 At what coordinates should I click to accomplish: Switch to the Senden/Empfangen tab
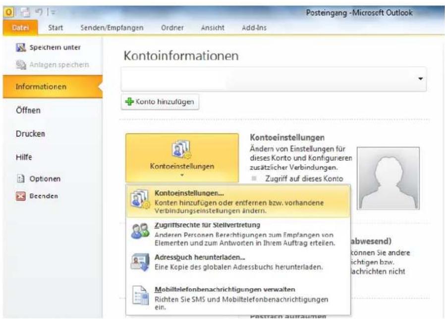pyautogui.click(x=112, y=28)
